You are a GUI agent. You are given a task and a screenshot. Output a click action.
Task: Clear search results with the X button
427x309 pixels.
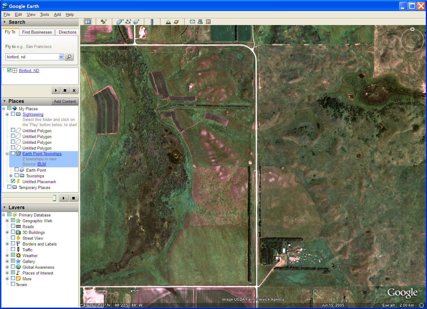coord(74,90)
